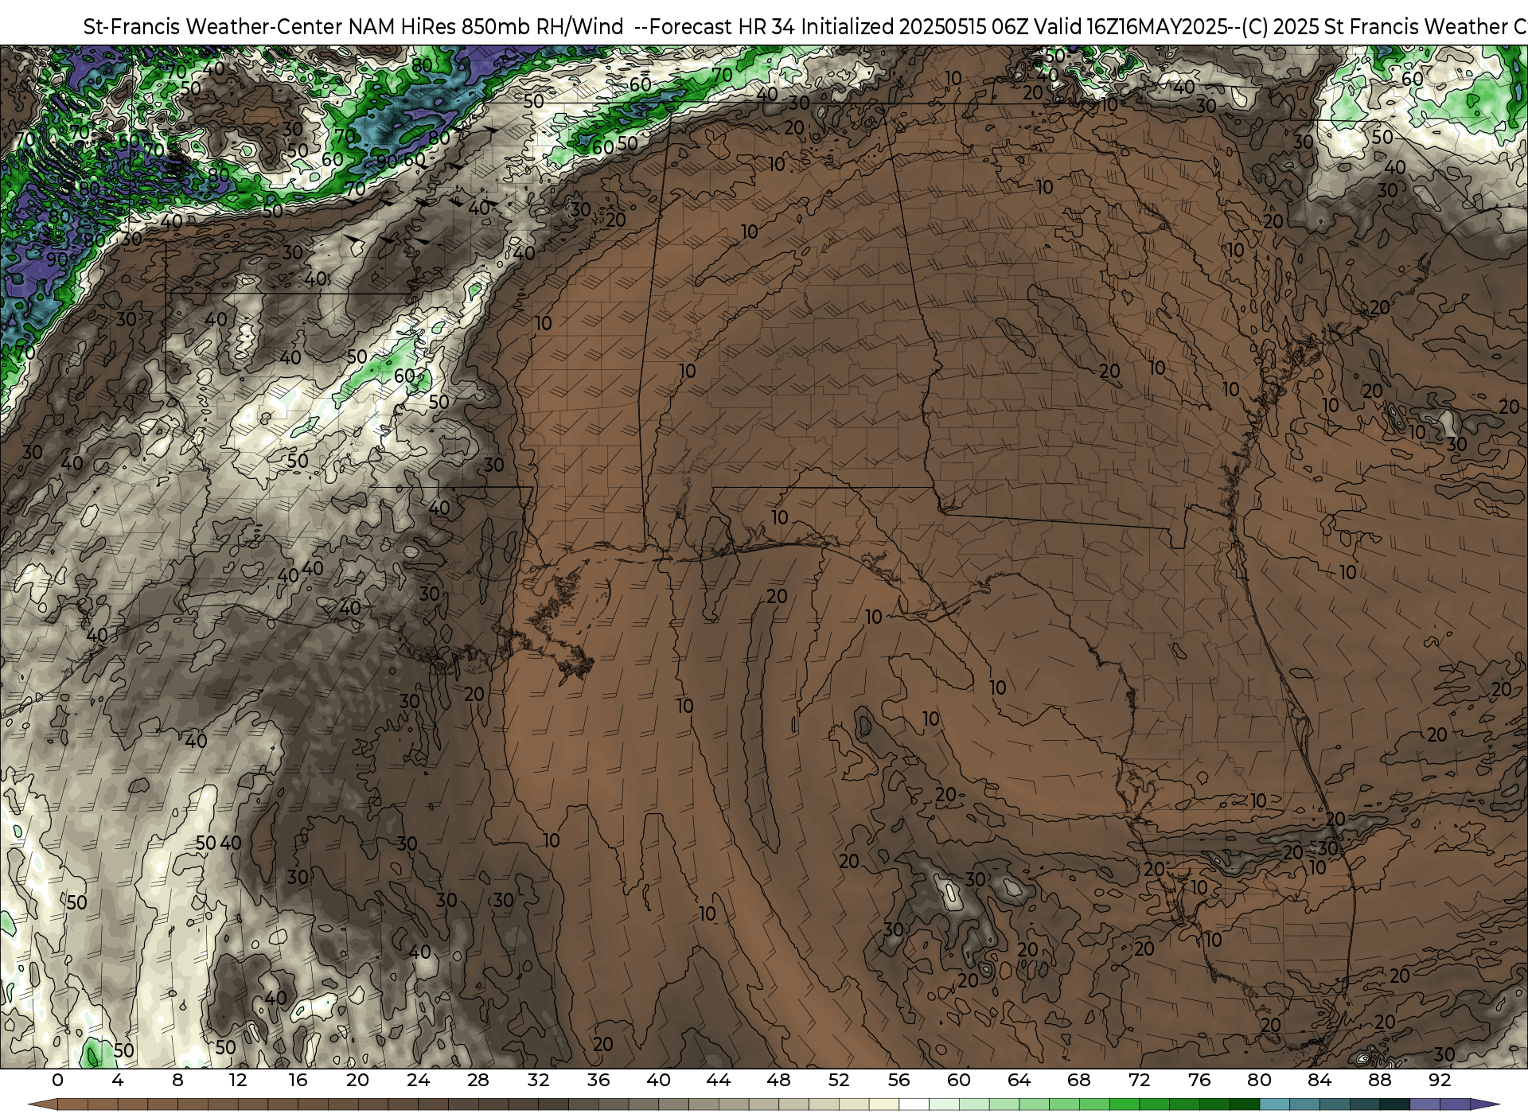Viewport: 1528px width, 1114px height.
Task: Click the purple arrow tip at the colorbar's right end
Action: tap(1484, 1105)
